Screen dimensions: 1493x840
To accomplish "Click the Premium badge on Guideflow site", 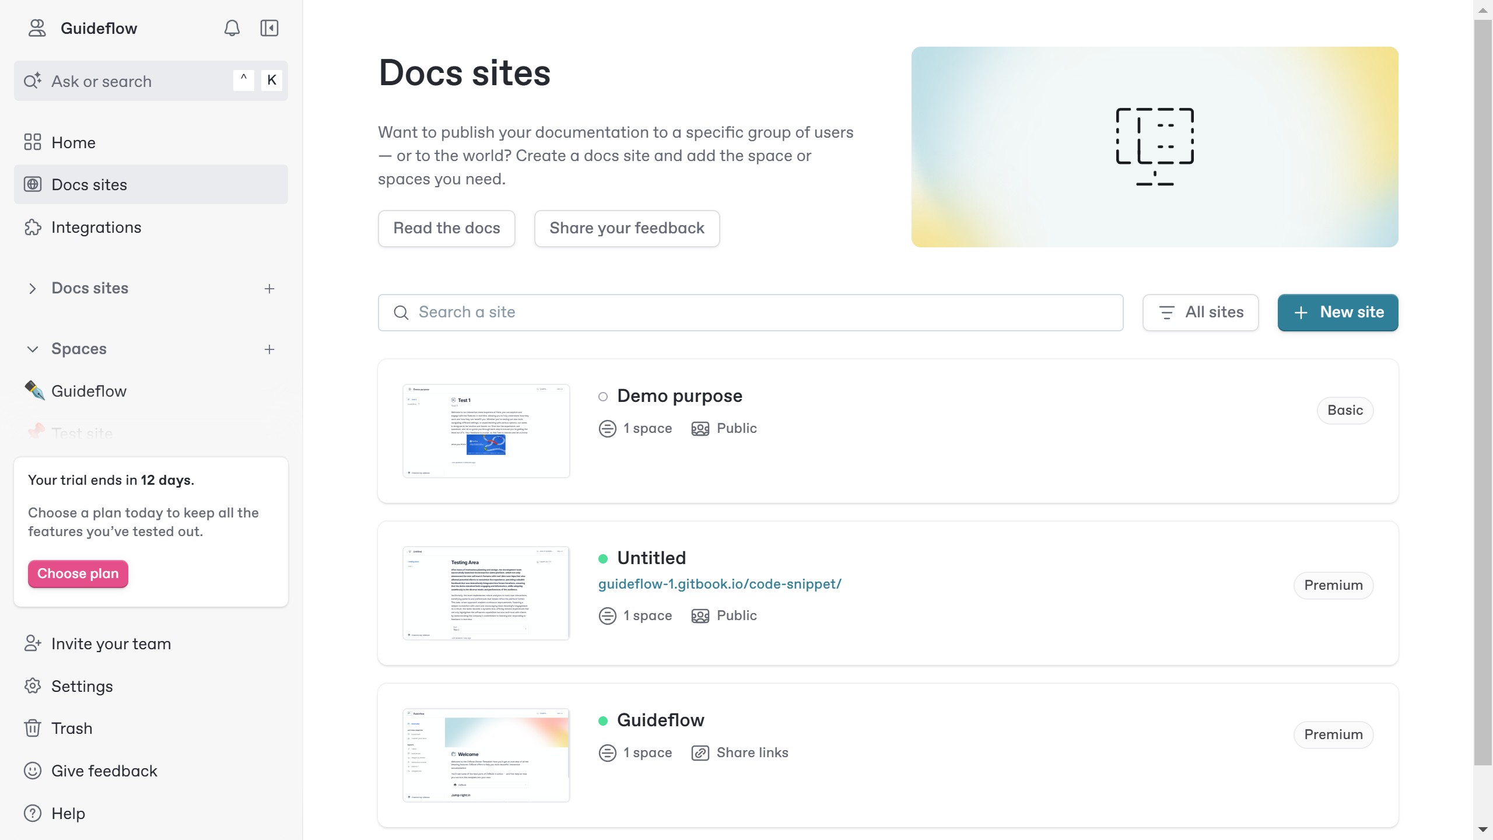I will [1333, 734].
